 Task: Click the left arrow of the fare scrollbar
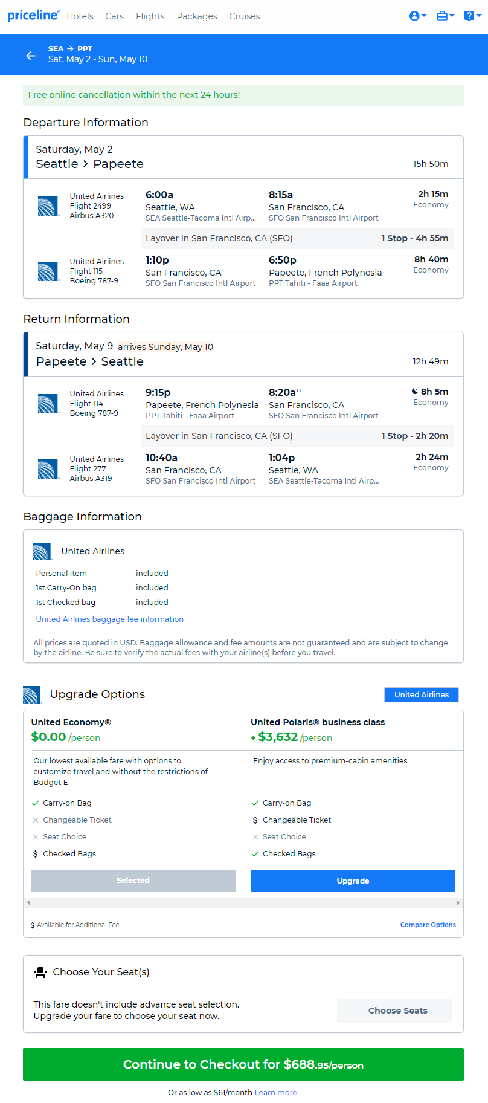click(28, 902)
